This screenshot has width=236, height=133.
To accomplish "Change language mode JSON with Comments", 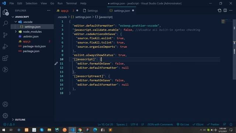I will pos(160,125).
